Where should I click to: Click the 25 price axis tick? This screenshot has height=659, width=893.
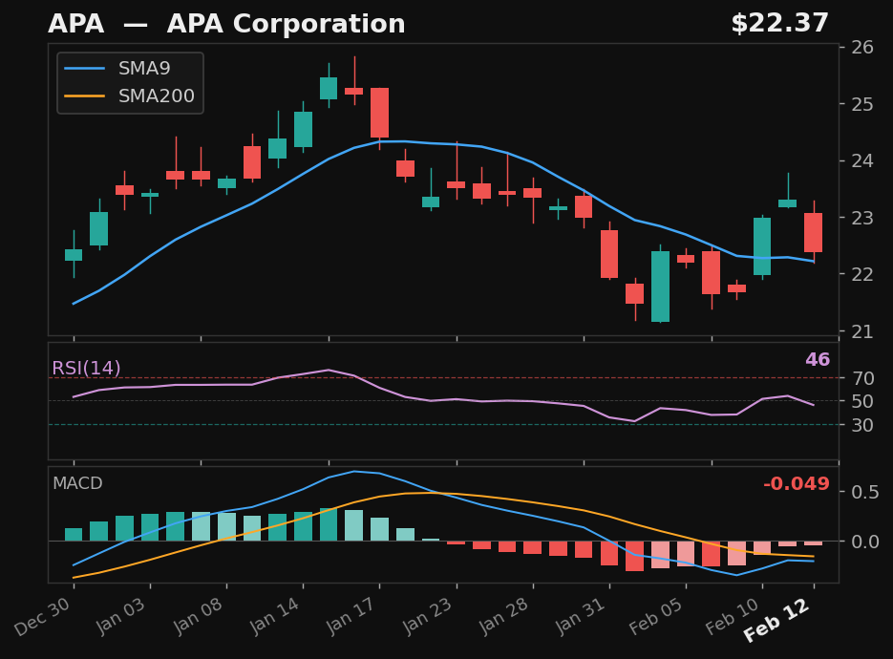pyautogui.click(x=862, y=104)
